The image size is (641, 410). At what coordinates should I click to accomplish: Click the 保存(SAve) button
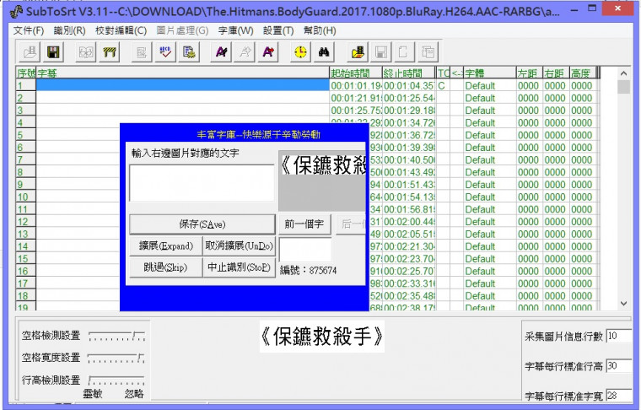(x=202, y=224)
